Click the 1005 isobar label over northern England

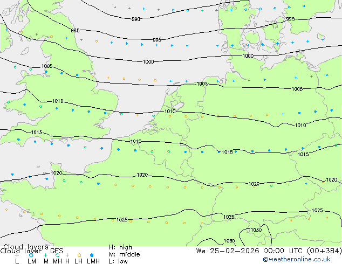point(47,66)
